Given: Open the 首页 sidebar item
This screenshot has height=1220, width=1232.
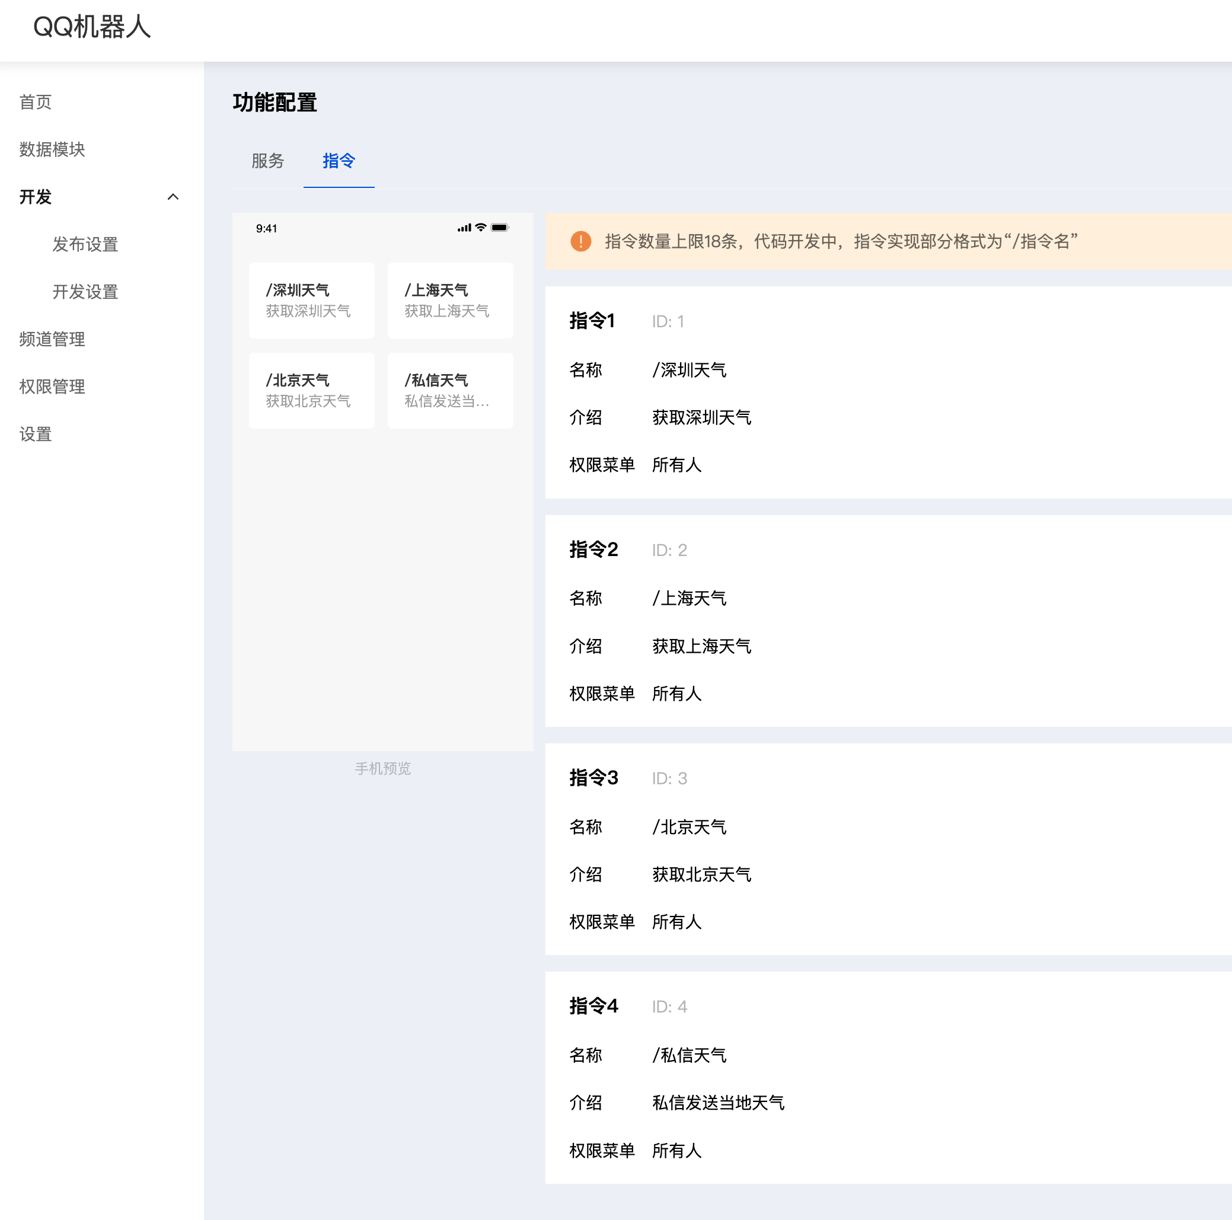Looking at the screenshot, I should (x=36, y=102).
